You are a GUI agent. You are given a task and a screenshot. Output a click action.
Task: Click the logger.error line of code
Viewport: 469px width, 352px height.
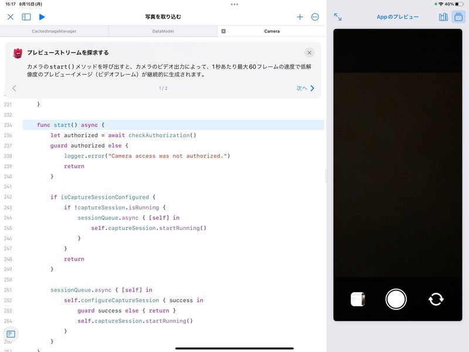click(x=147, y=156)
